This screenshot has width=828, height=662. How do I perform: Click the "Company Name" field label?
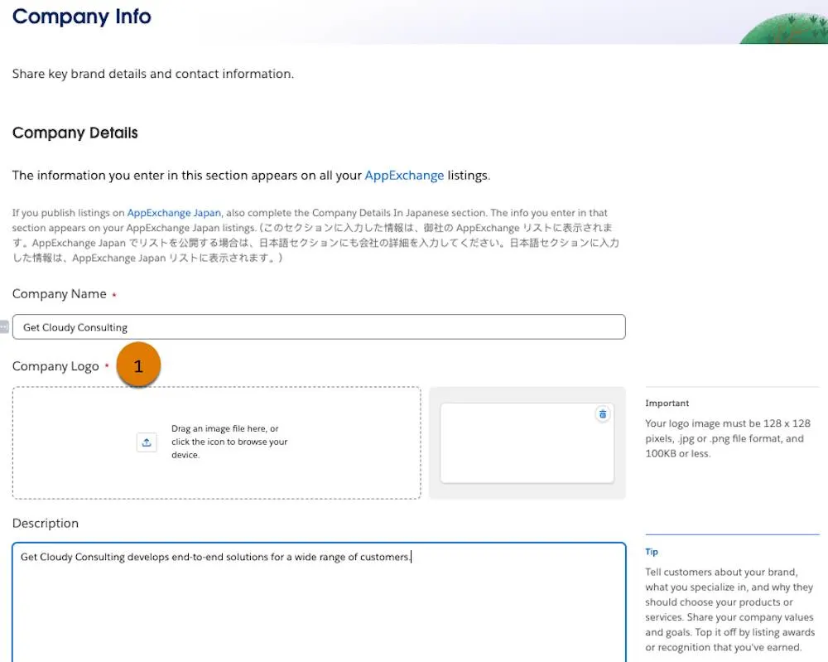tap(59, 294)
